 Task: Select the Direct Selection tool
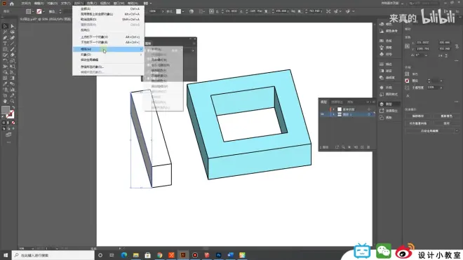(13, 26)
